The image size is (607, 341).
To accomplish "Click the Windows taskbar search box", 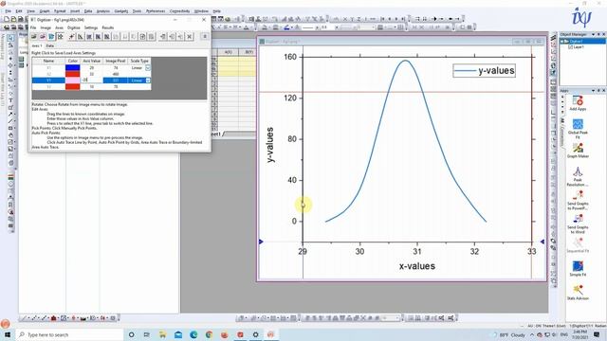I will [70, 334].
